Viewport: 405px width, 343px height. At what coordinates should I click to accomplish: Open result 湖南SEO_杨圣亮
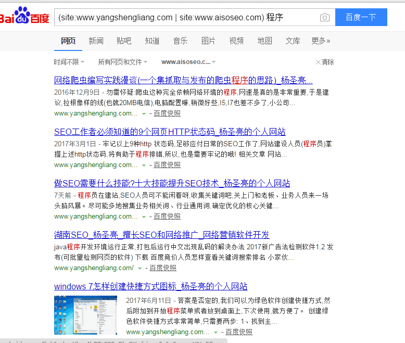click(162, 235)
